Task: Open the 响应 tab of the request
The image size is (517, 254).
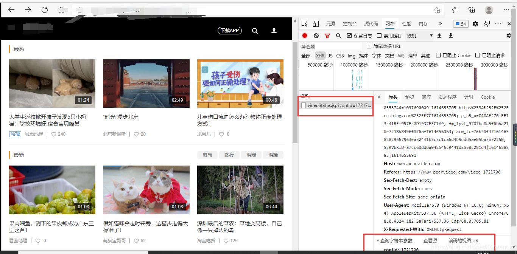Action: point(426,97)
